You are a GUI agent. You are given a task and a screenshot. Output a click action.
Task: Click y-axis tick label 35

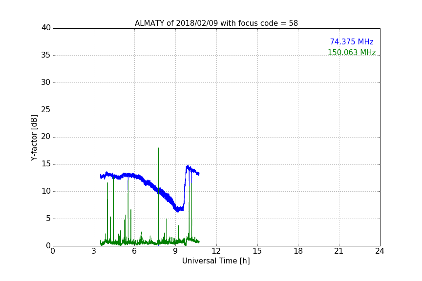point(46,55)
